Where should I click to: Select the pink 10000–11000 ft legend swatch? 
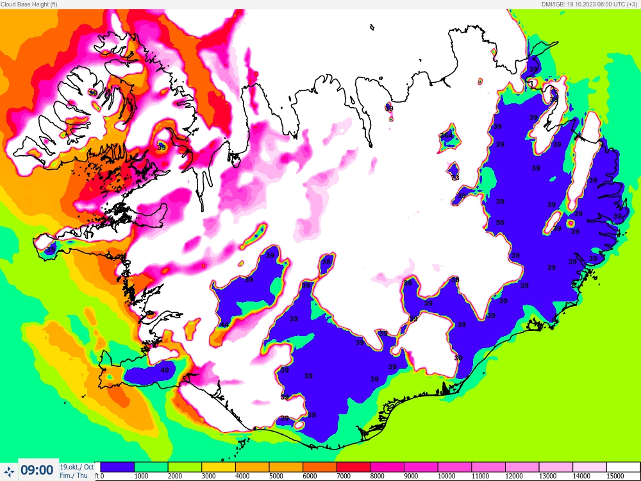(454, 467)
